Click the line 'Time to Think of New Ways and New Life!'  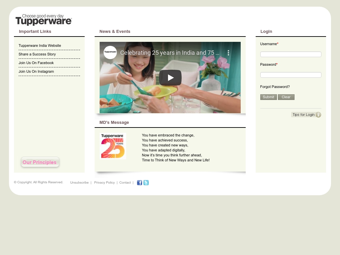pyautogui.click(x=176, y=160)
